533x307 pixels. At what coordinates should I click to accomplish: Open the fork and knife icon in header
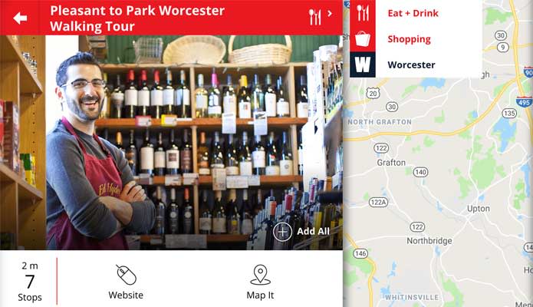pos(314,17)
